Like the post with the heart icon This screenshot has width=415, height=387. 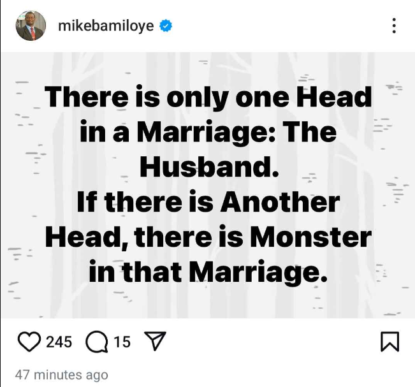click(29, 342)
